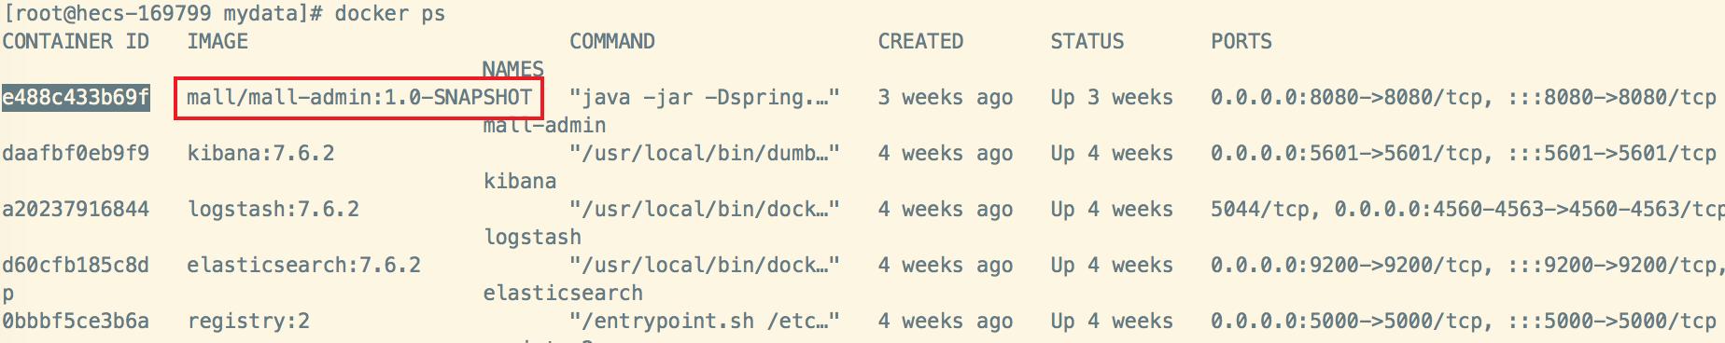Image resolution: width=1725 pixels, height=343 pixels.
Task: Click the /entrypoint.sh command entry
Action: point(705,322)
